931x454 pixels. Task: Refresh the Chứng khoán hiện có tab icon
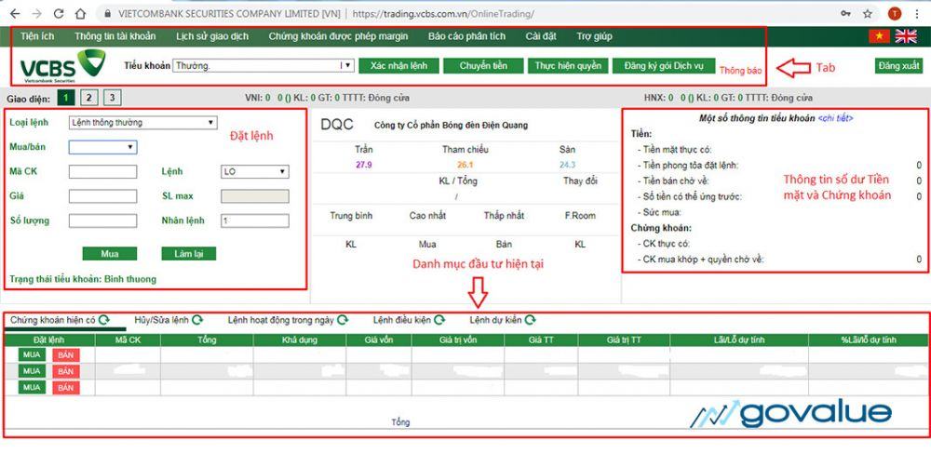[x=103, y=320]
